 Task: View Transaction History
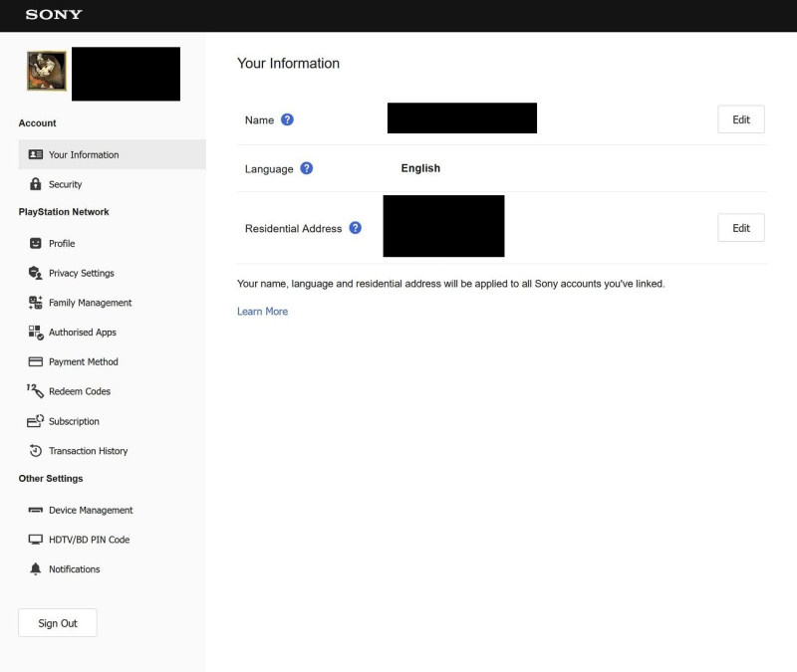point(113,451)
